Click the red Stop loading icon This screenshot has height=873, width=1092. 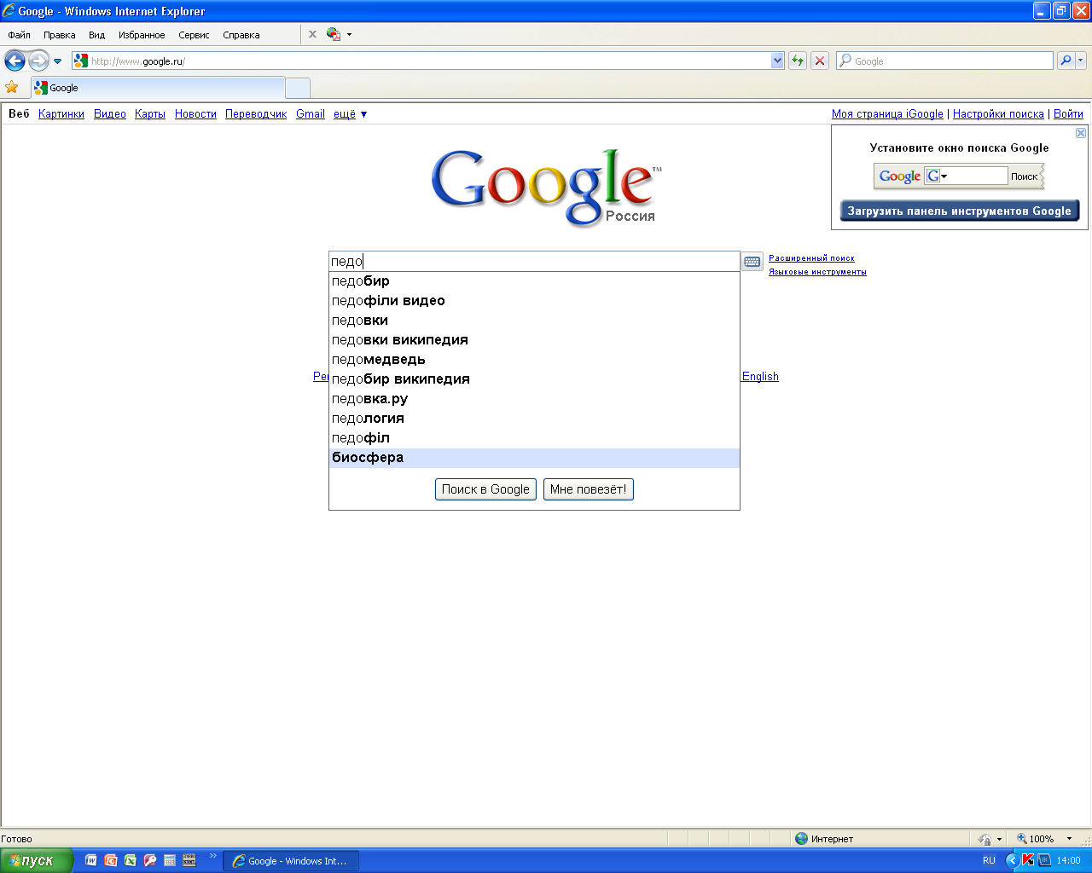coord(820,61)
